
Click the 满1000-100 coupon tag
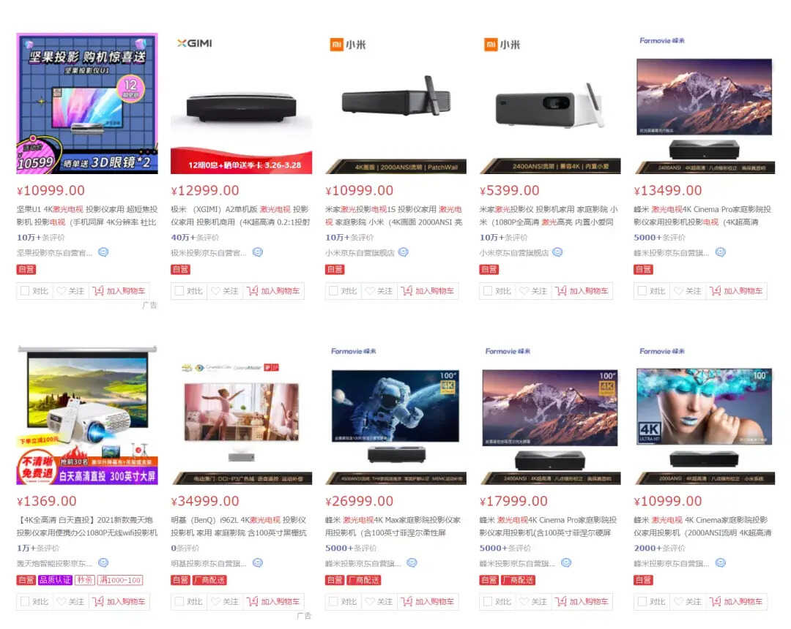pyautogui.click(x=120, y=580)
